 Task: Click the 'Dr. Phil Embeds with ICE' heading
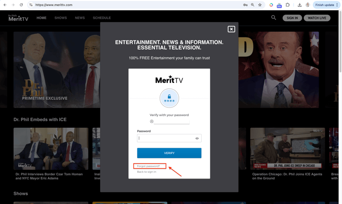(40, 120)
